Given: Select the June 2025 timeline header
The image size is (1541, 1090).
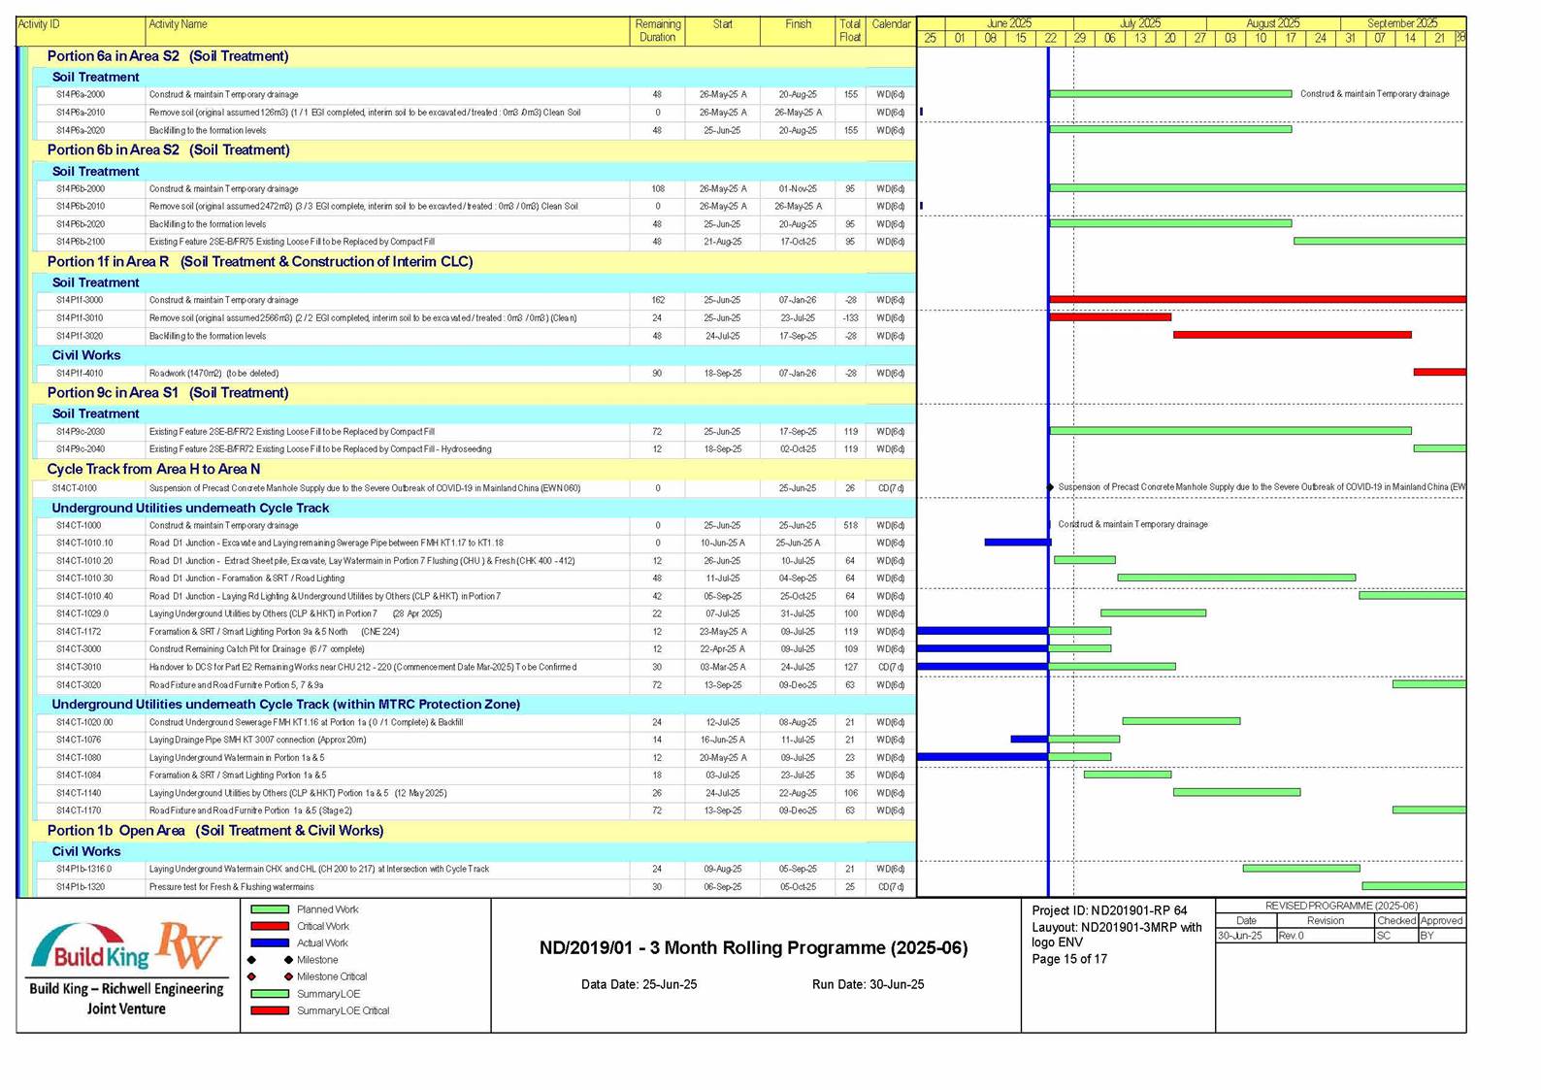Looking at the screenshot, I should 1009,23.
